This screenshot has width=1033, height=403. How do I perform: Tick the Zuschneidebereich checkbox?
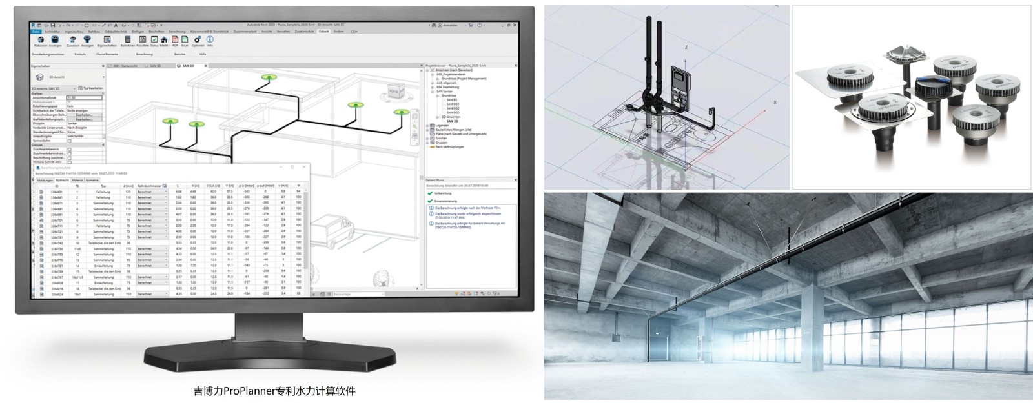pos(70,149)
